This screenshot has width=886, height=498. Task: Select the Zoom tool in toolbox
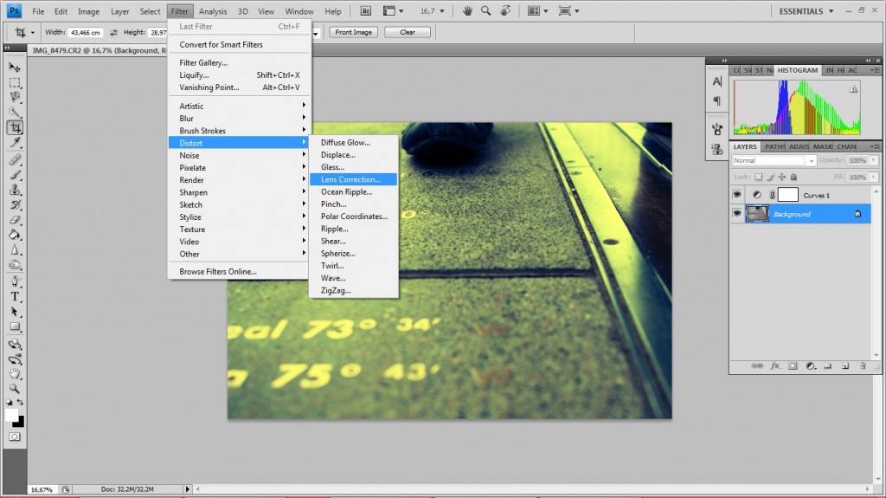tap(15, 389)
